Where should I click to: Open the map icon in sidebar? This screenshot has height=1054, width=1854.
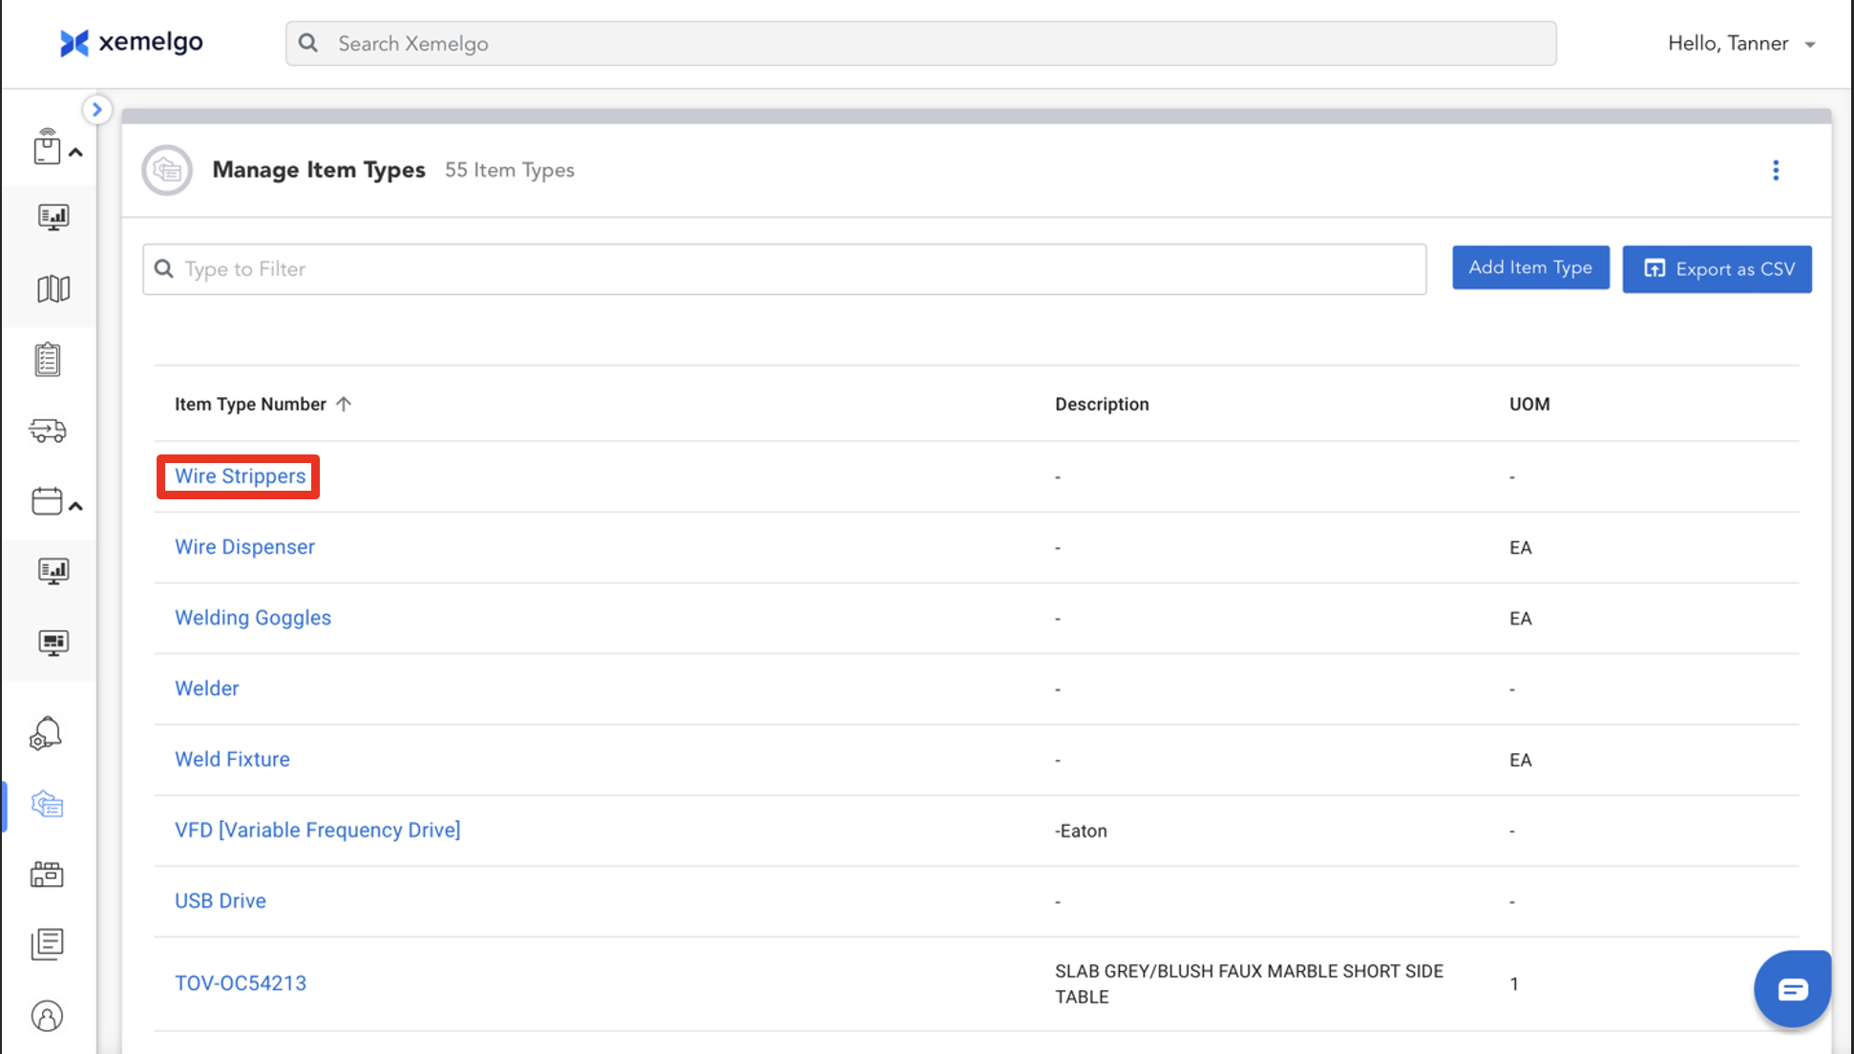click(x=53, y=288)
